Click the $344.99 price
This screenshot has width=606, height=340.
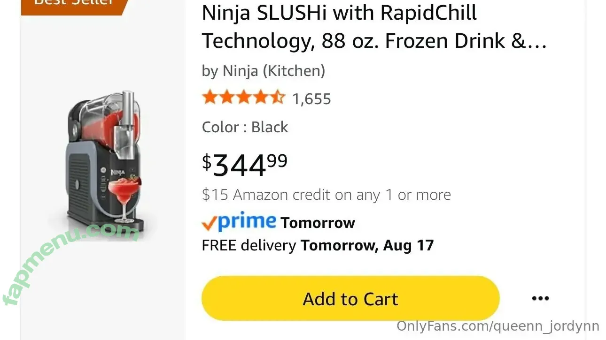(245, 165)
